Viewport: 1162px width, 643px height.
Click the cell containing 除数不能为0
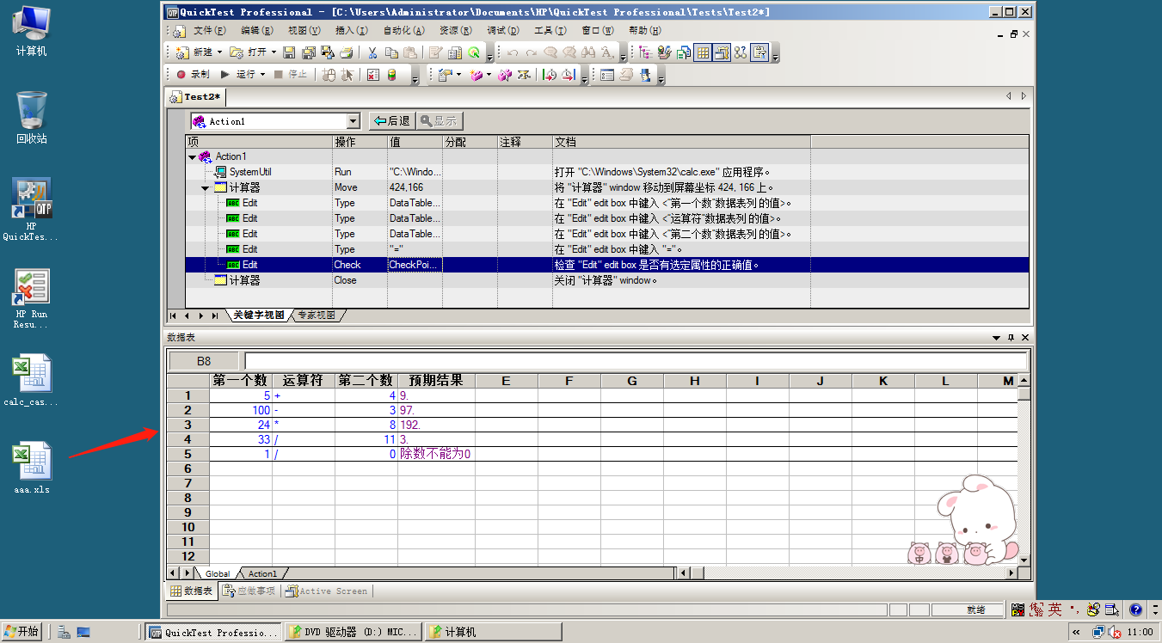point(436,454)
